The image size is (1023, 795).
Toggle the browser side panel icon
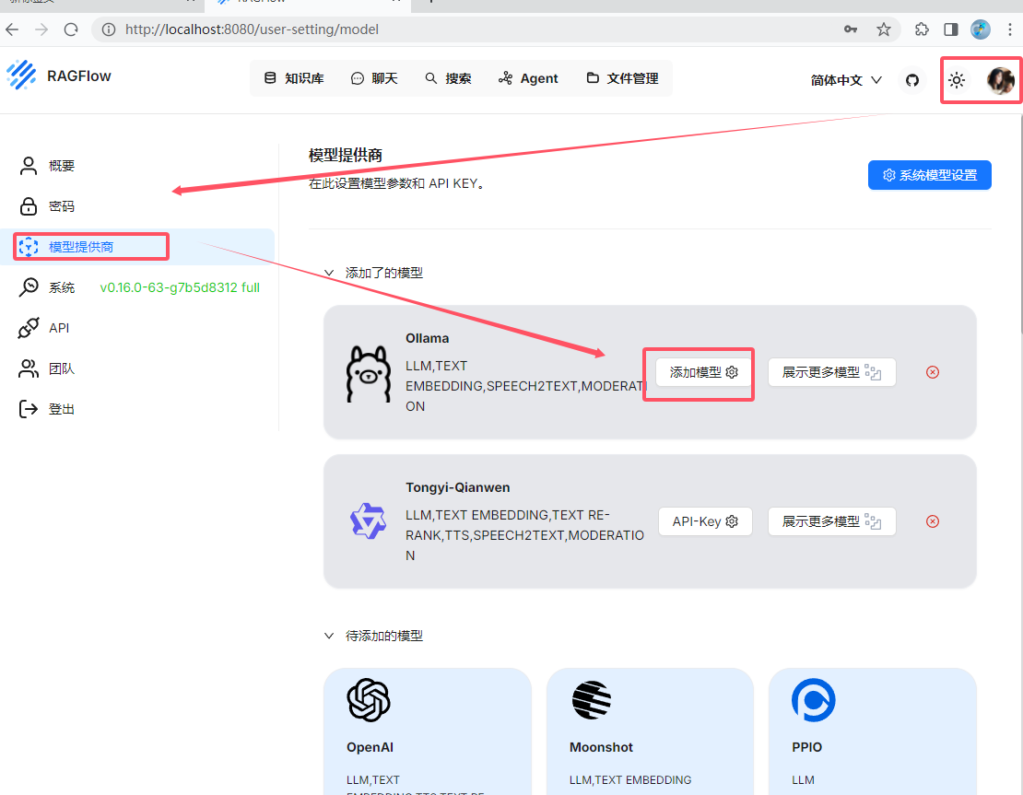click(950, 29)
